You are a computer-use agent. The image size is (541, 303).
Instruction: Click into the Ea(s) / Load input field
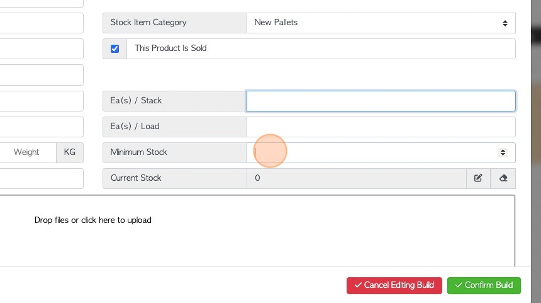(x=381, y=127)
